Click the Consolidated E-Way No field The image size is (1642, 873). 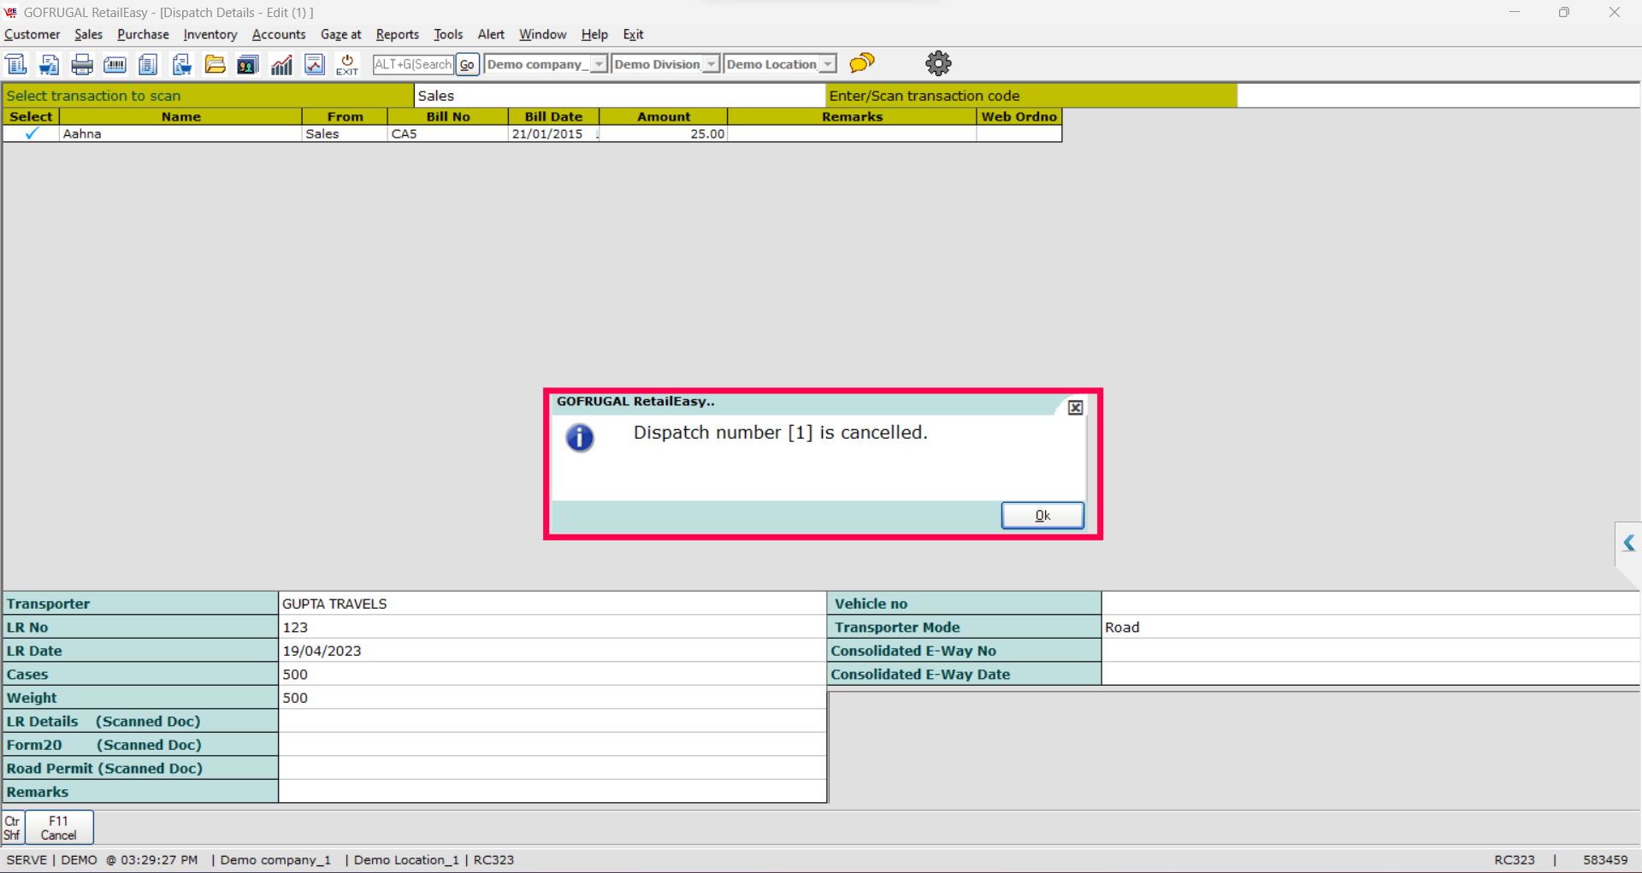pos(1371,651)
